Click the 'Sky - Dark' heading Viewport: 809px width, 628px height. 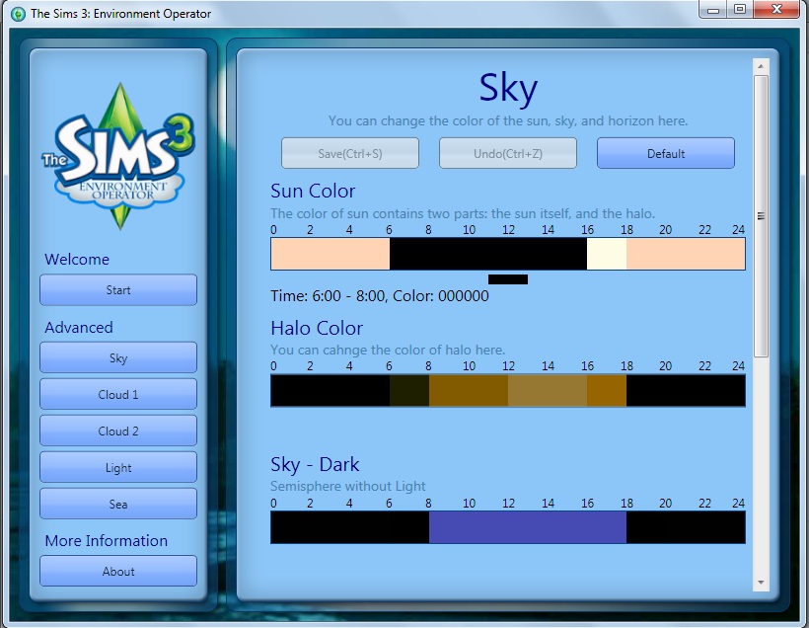(315, 465)
